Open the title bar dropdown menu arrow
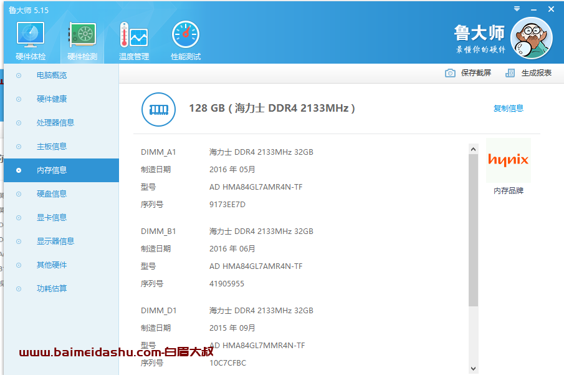The width and height of the screenshot is (564, 375). [517, 9]
